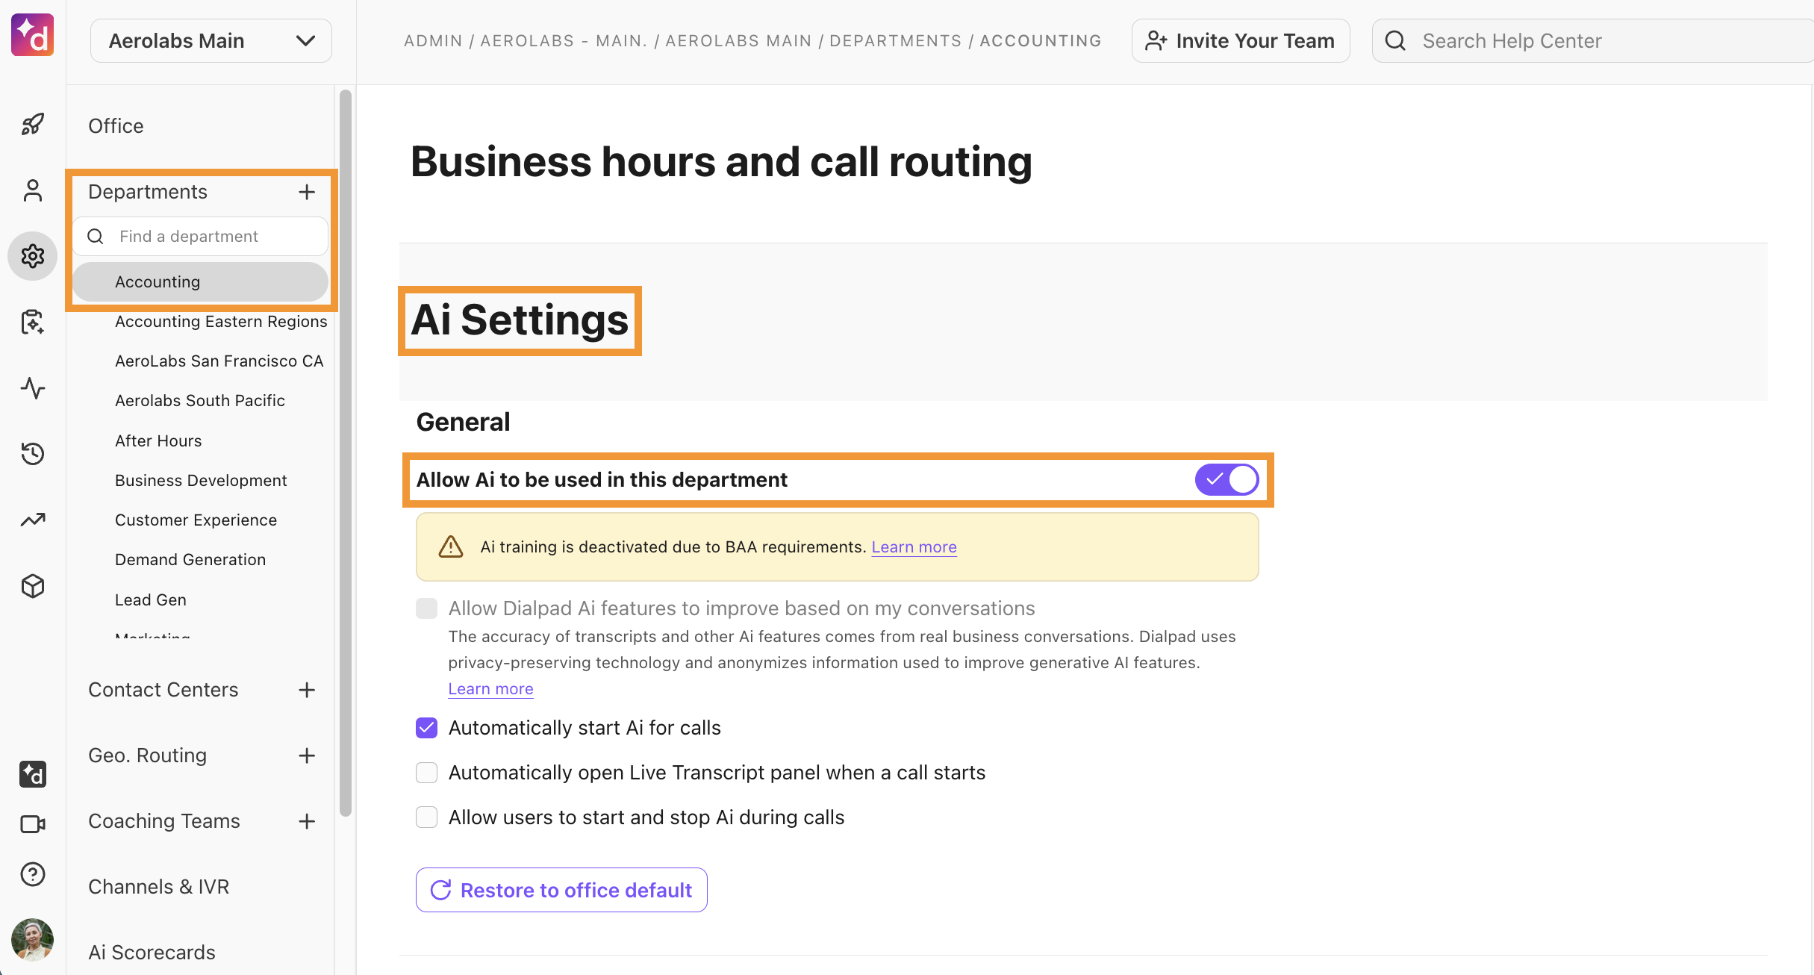Open the rocket getting-started icon
1814x975 pixels.
click(x=32, y=125)
